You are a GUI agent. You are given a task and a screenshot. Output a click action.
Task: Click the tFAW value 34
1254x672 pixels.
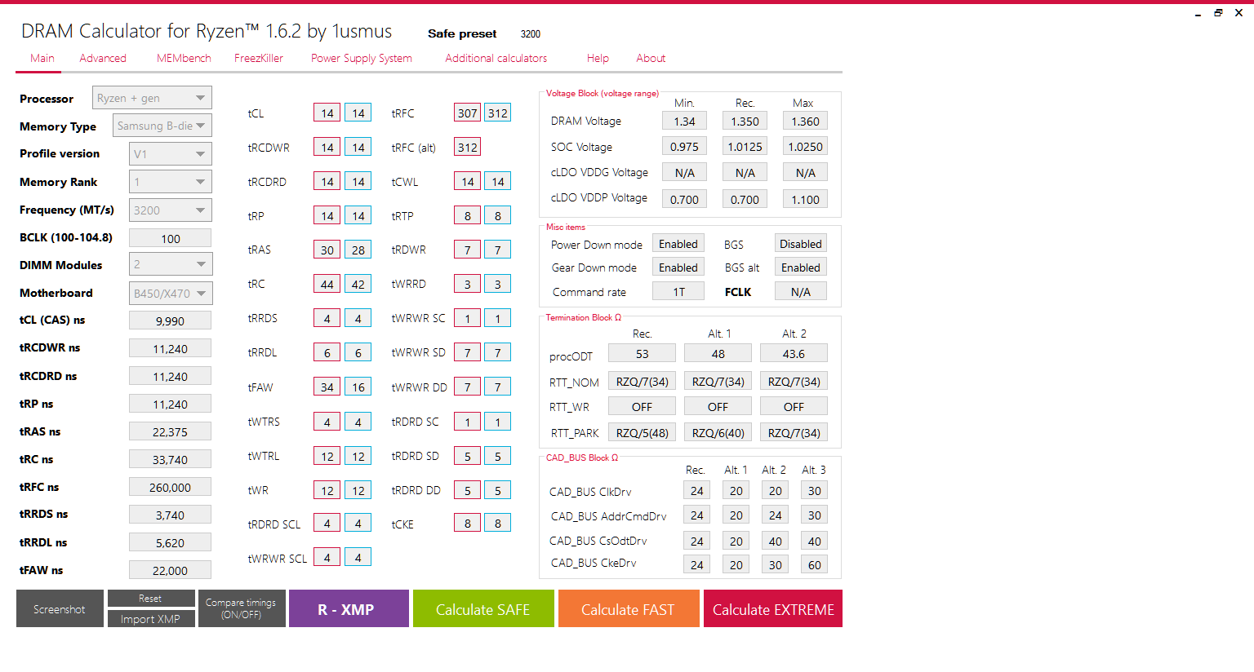pyautogui.click(x=327, y=387)
